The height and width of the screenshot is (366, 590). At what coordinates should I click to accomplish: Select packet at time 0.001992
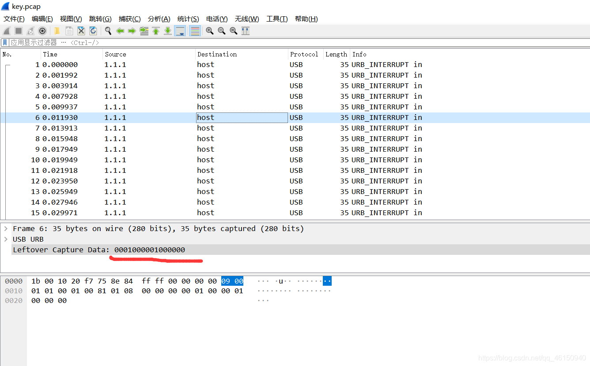point(295,75)
